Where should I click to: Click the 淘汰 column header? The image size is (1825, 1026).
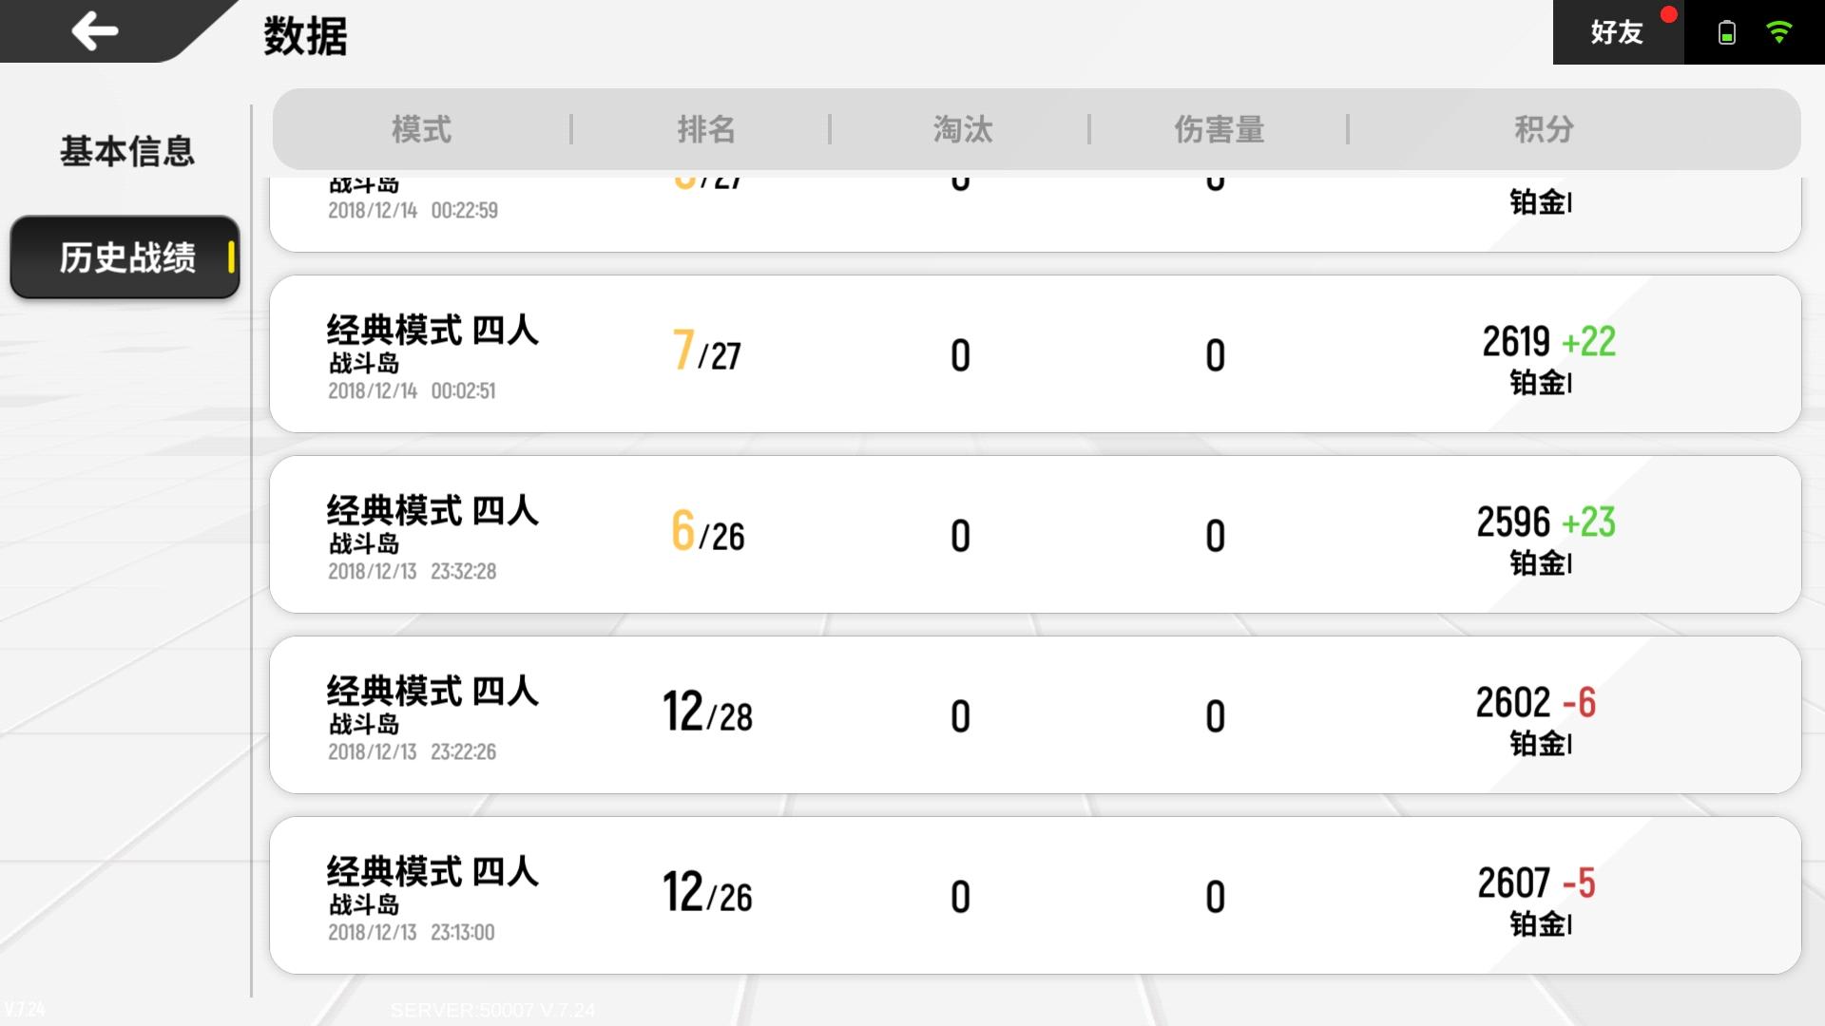point(962,129)
